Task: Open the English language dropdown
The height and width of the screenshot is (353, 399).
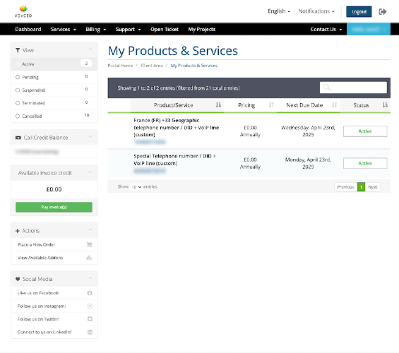Action: tap(279, 11)
